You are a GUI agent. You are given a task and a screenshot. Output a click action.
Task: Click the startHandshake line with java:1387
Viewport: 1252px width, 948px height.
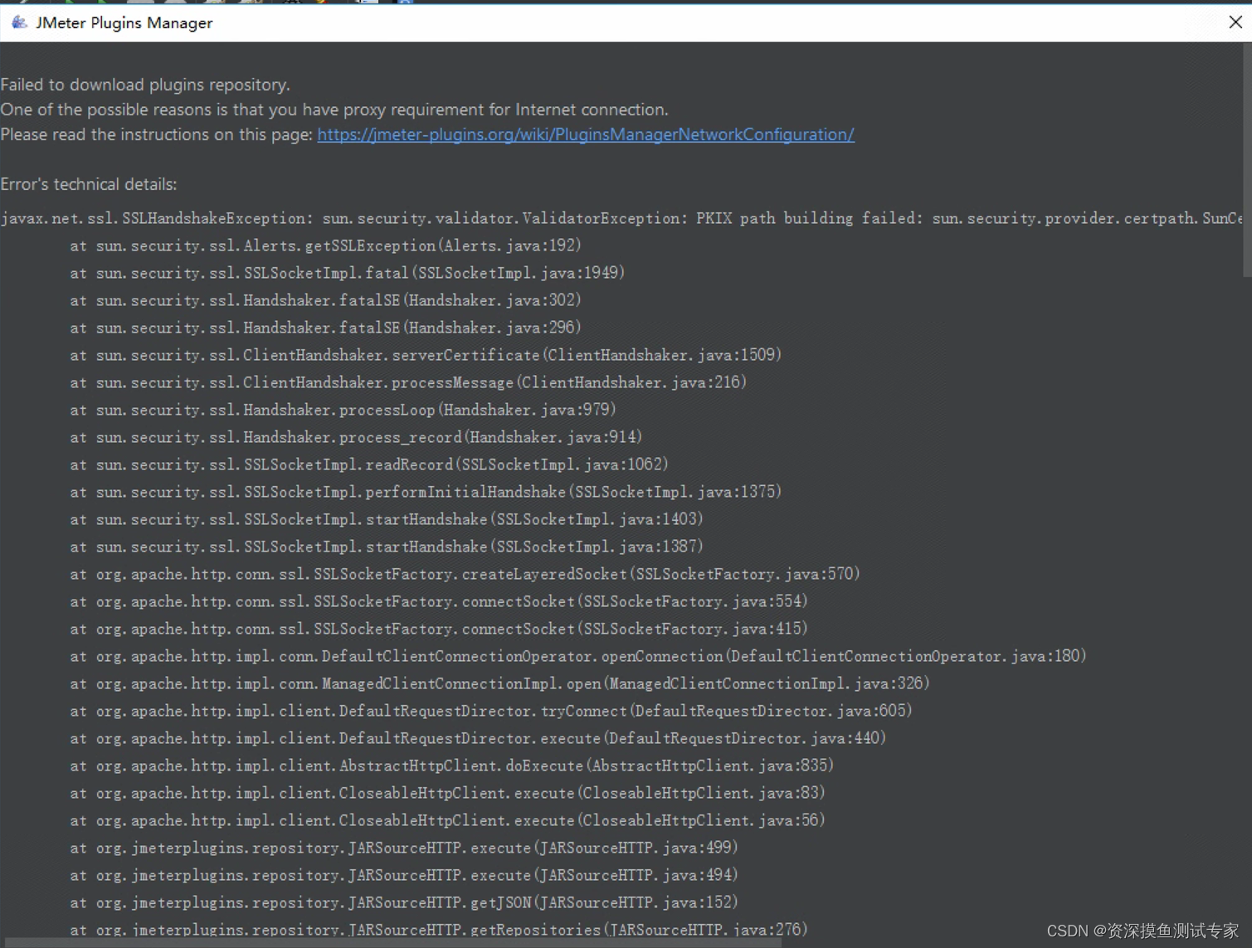coord(387,547)
